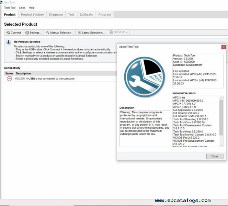This screenshot has width=228, height=206.
Task: Click the red VOCOM not-connected status icon
Action: click(x=9, y=78)
